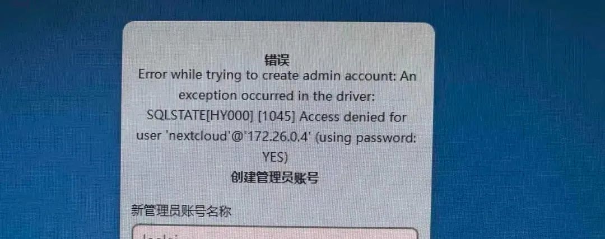
Task: Click the "exception occurred in the driver" text
Action: pos(277,96)
